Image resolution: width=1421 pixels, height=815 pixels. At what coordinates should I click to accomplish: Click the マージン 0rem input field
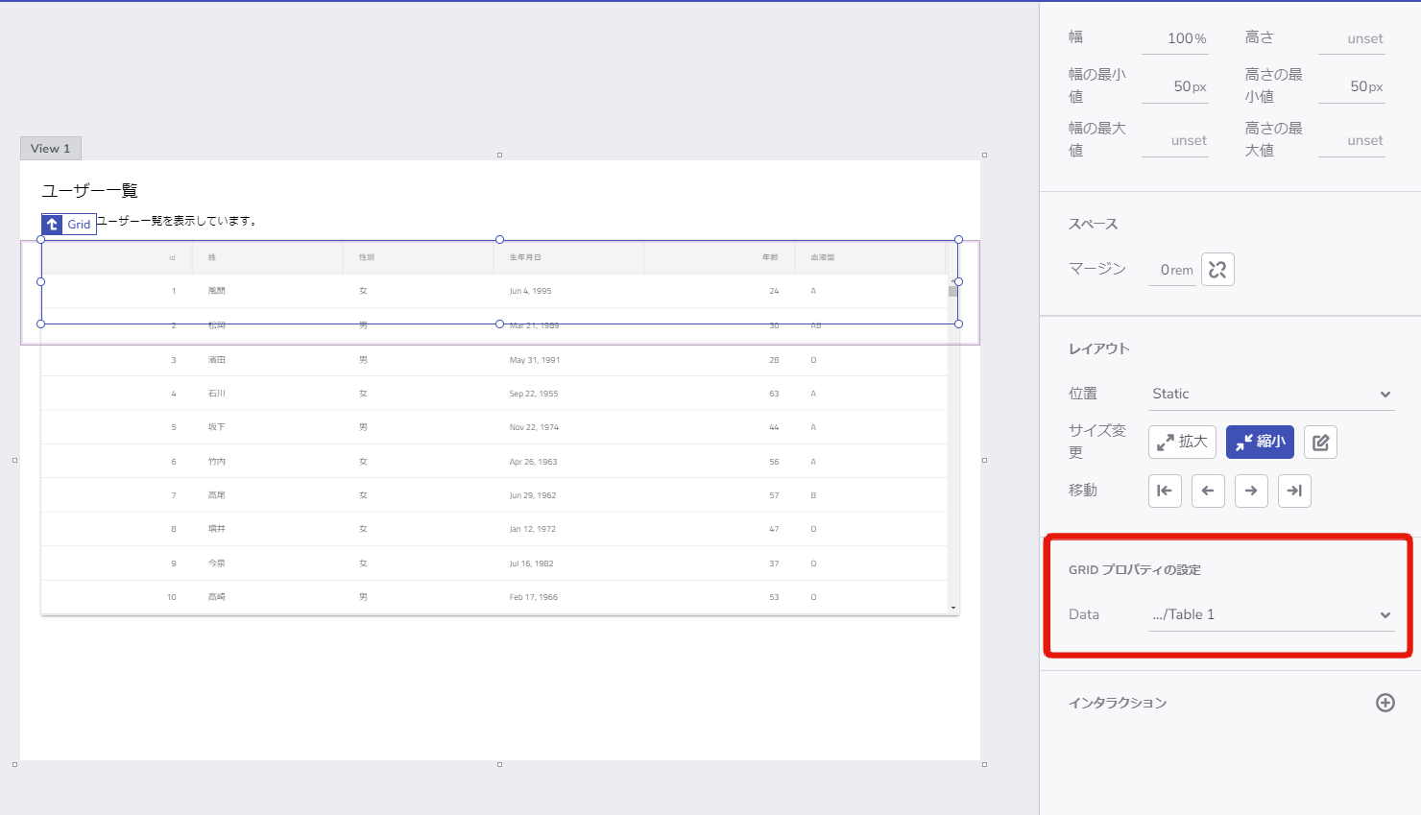pyautogui.click(x=1171, y=269)
